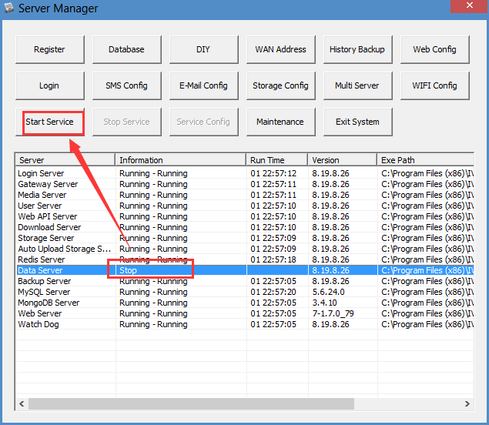The image size is (489, 425).
Task: Open History Backup
Action: point(358,49)
